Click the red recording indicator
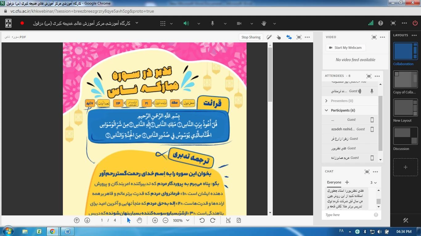Image resolution: width=421 pixels, height=236 pixels. [x=22, y=23]
